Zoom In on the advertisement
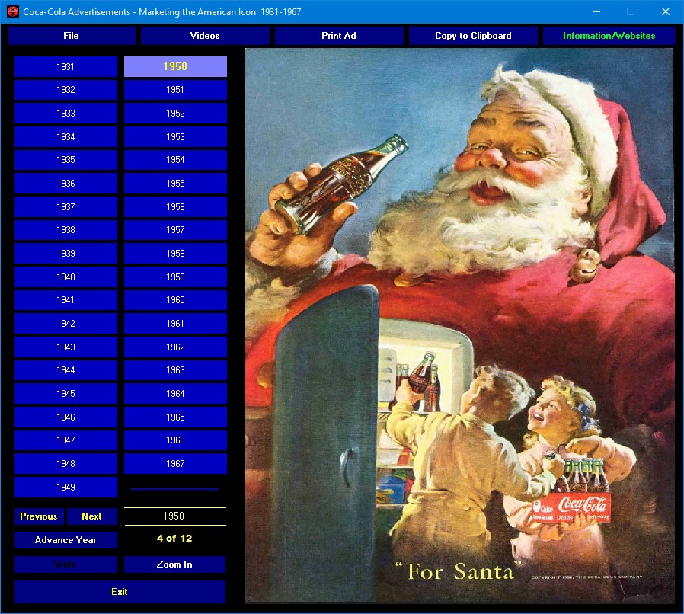684x614 pixels. [x=174, y=564]
